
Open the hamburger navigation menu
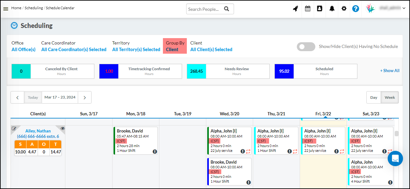[5, 9]
